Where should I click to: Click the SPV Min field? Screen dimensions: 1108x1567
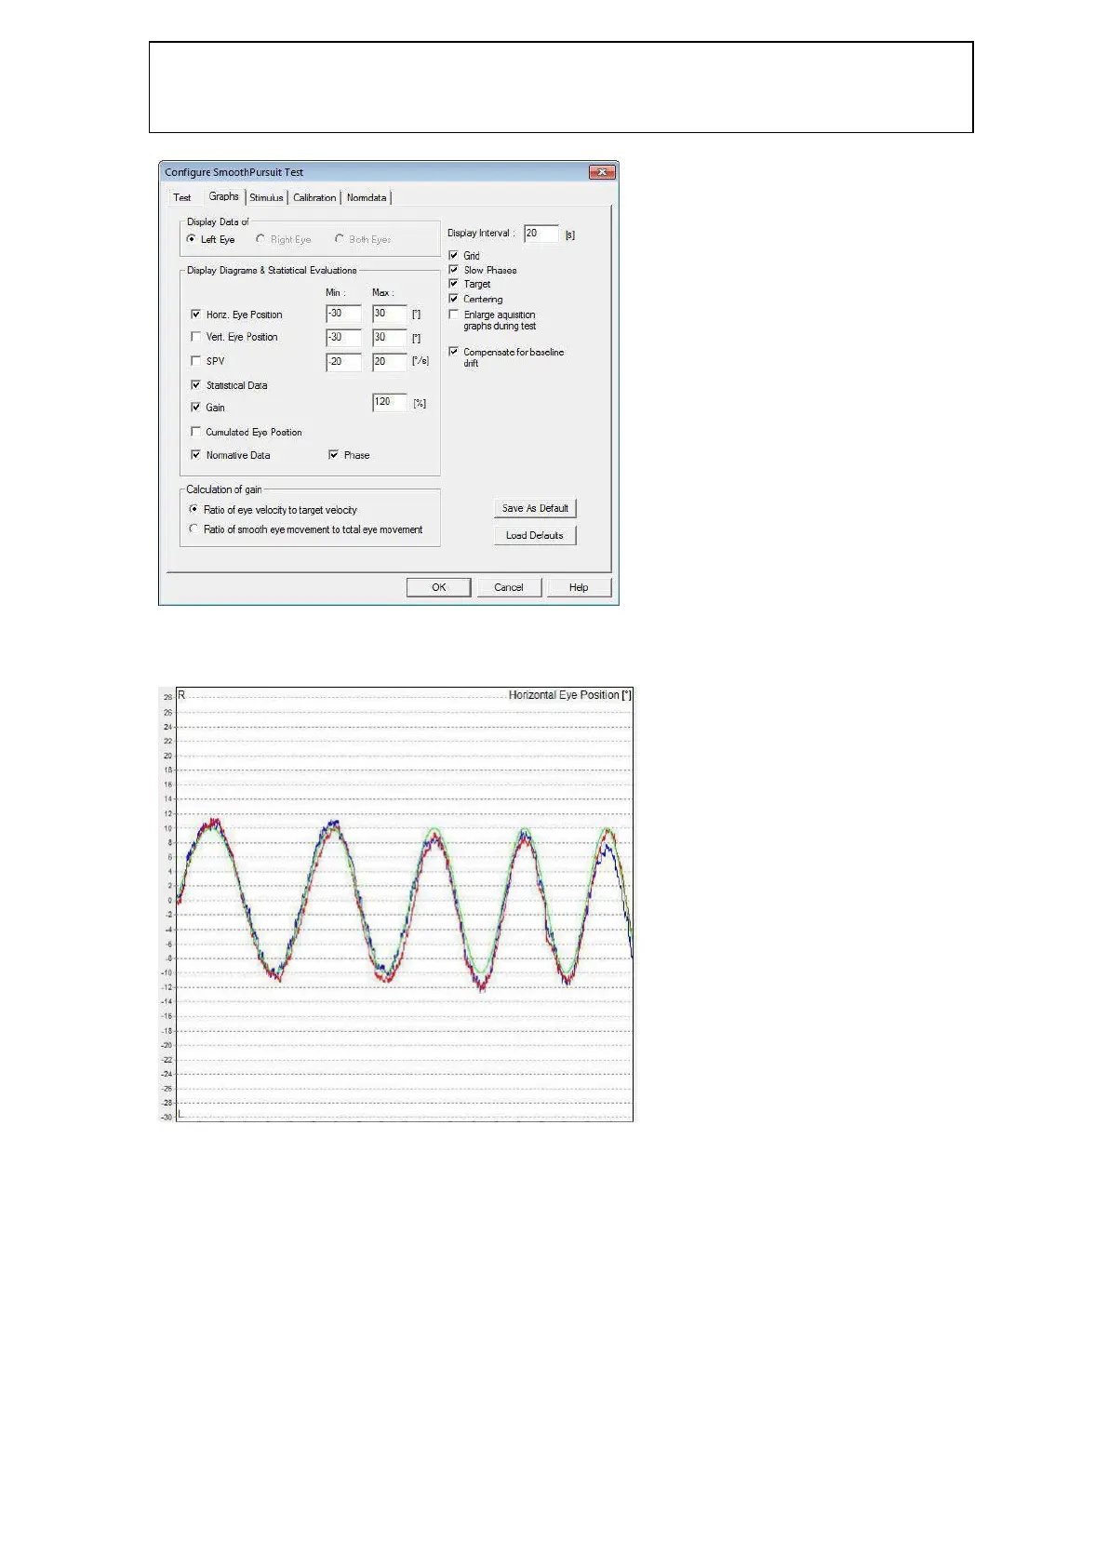point(343,362)
